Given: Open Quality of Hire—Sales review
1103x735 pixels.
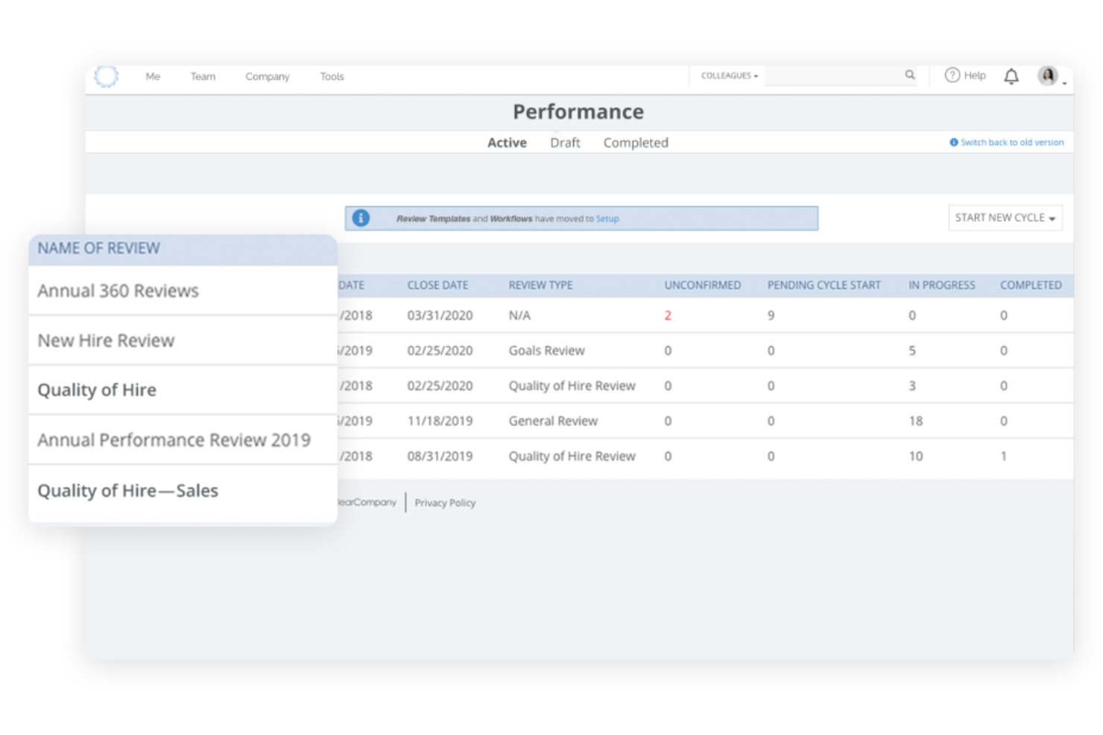Looking at the screenshot, I should point(127,491).
